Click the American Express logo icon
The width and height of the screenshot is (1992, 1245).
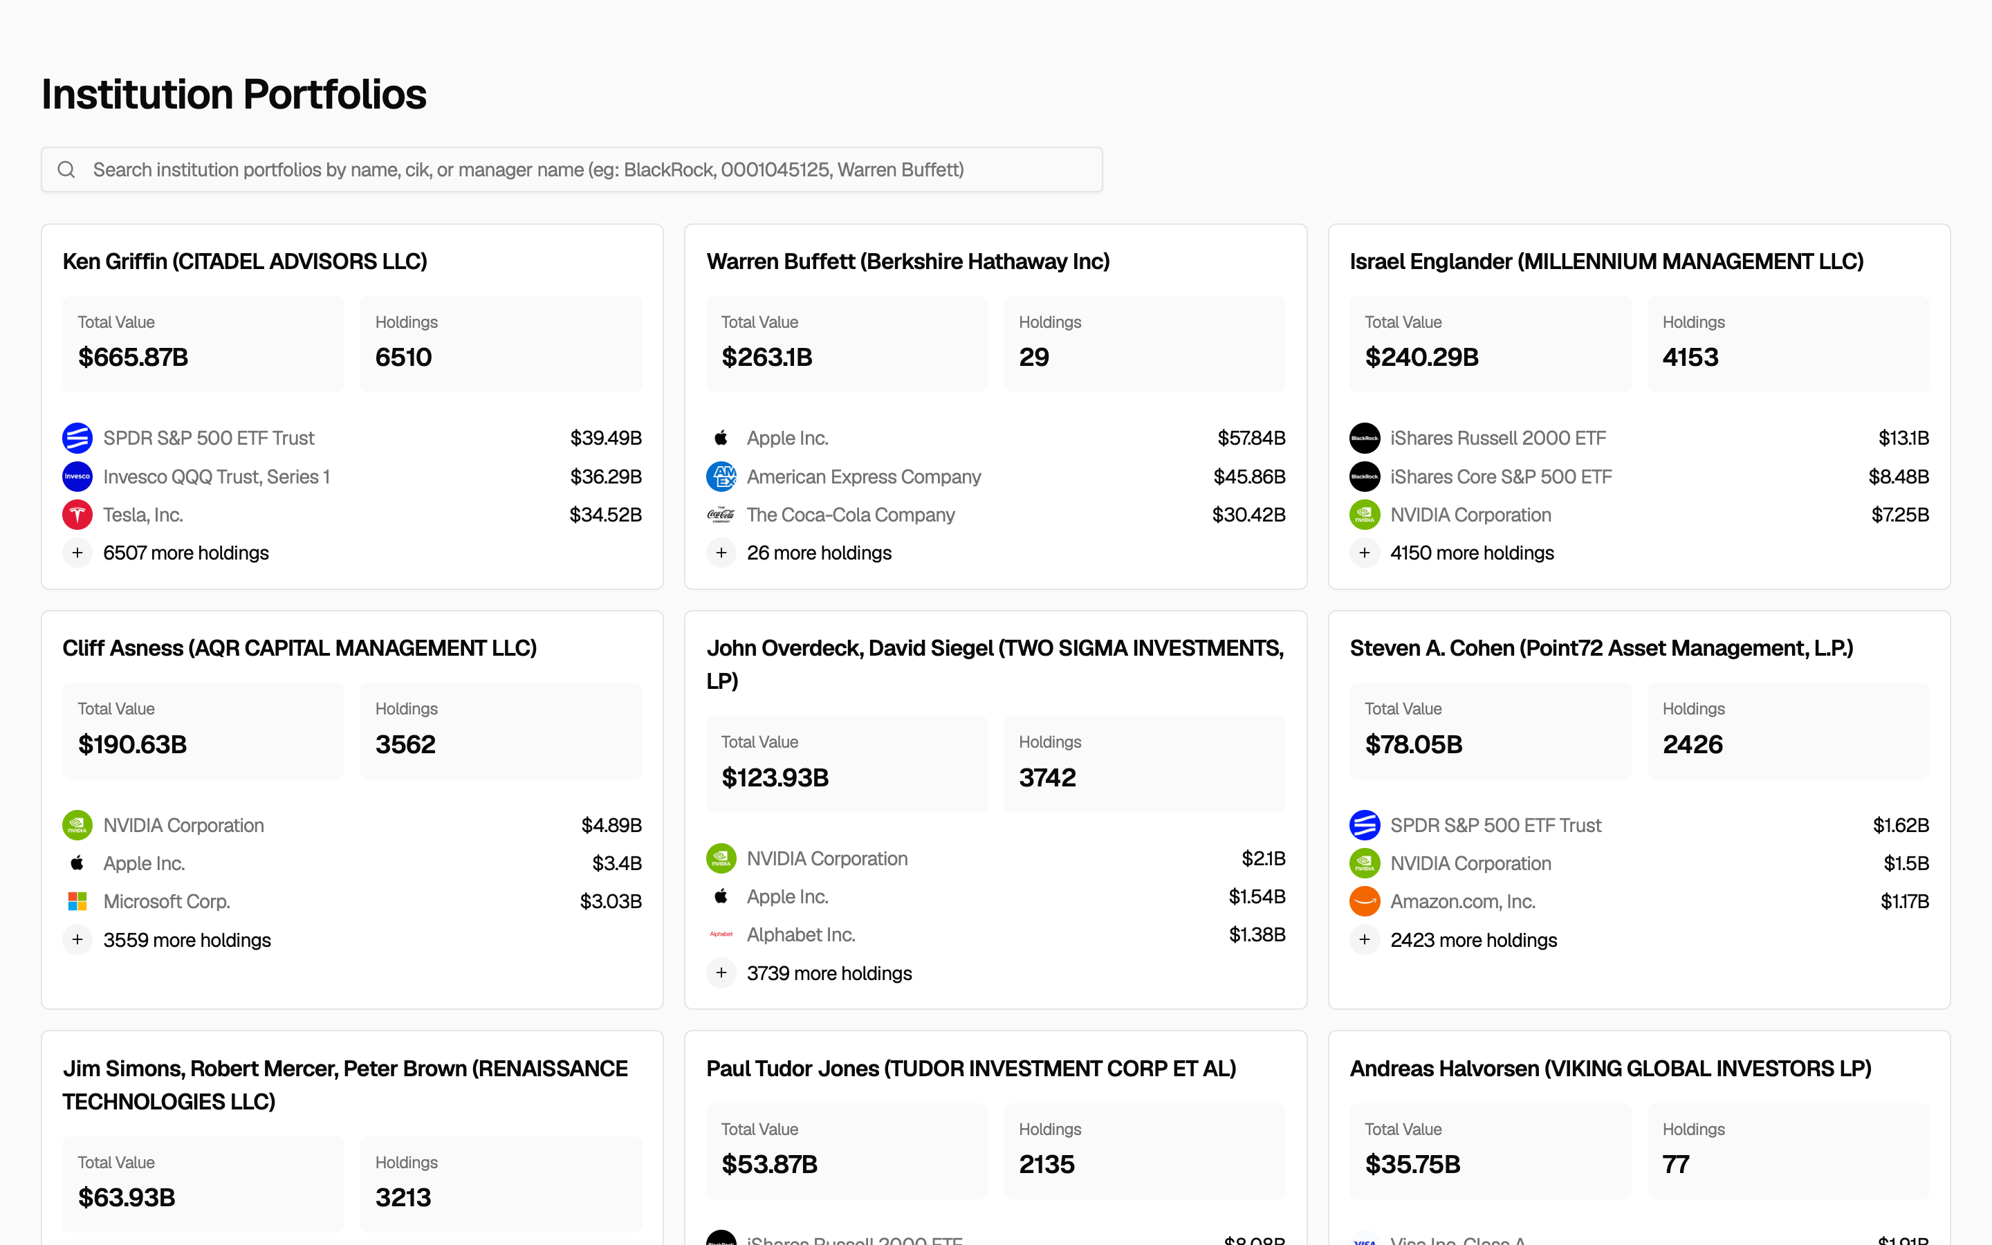[x=721, y=477]
